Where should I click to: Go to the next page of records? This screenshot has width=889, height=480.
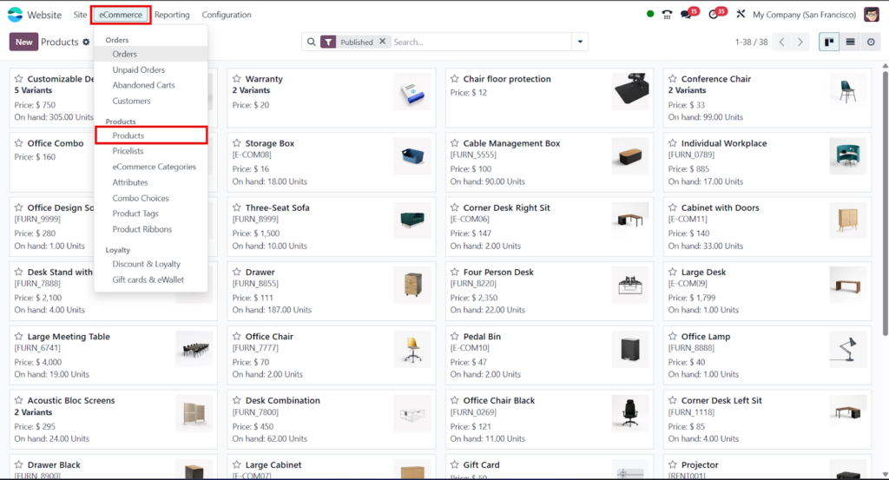tap(800, 42)
